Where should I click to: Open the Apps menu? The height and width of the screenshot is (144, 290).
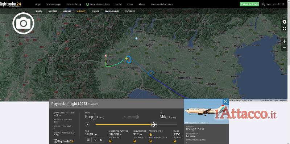[38, 4]
